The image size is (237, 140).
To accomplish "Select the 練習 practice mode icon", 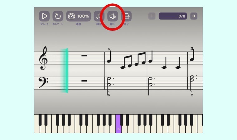I will [99, 16].
